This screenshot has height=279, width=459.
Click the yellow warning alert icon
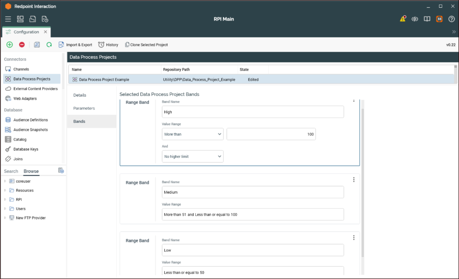403,19
